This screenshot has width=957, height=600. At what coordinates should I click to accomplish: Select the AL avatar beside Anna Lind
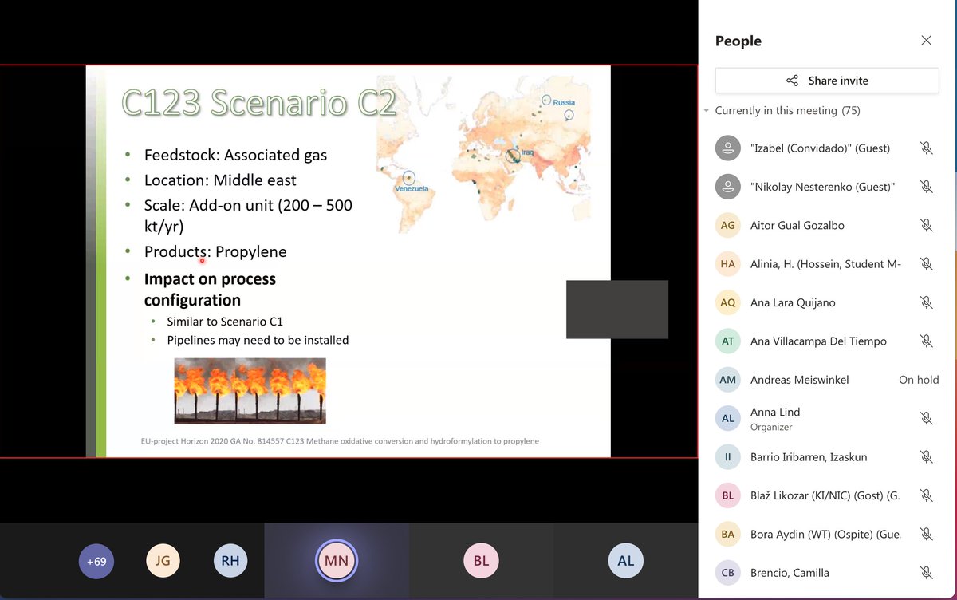(x=728, y=418)
